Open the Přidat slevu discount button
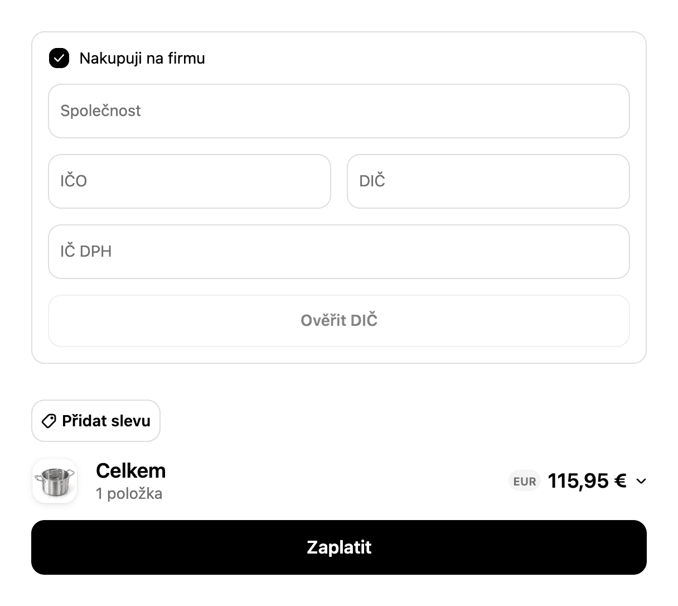The height and width of the screenshot is (606, 678). click(96, 421)
